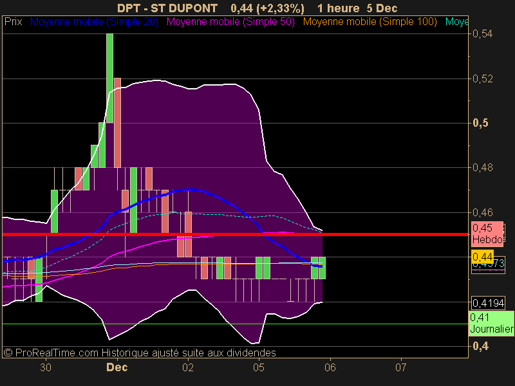
Task: Click the yellow '0,44' current price label
Action: click(x=482, y=257)
